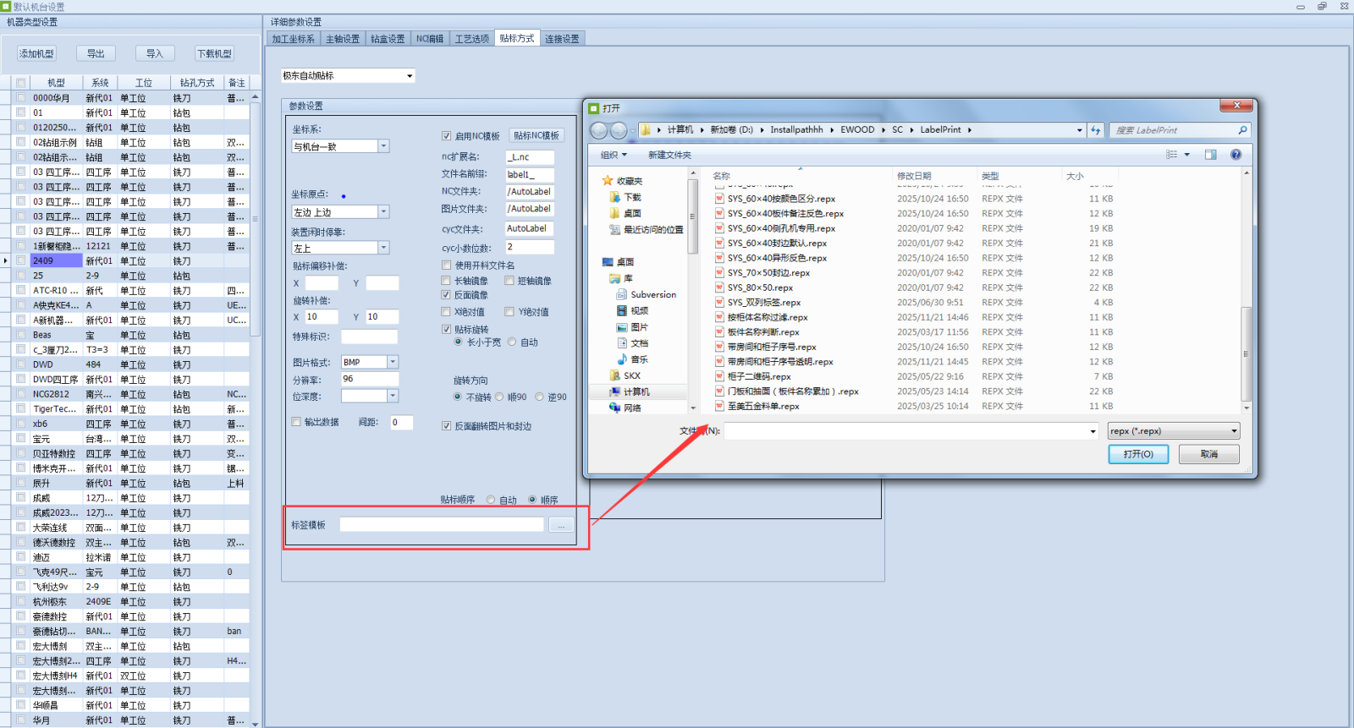This screenshot has height=728, width=1354.
Task: Click the 添加机型 button
Action: click(x=36, y=53)
